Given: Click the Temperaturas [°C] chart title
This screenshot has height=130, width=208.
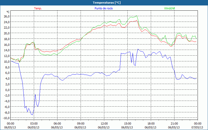Looking at the screenshot, I should tap(107, 3).
